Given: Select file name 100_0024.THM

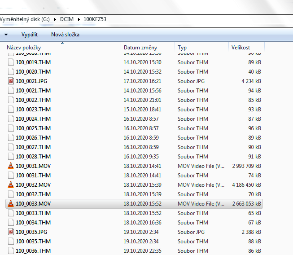Looking at the screenshot, I should coord(33,119).
